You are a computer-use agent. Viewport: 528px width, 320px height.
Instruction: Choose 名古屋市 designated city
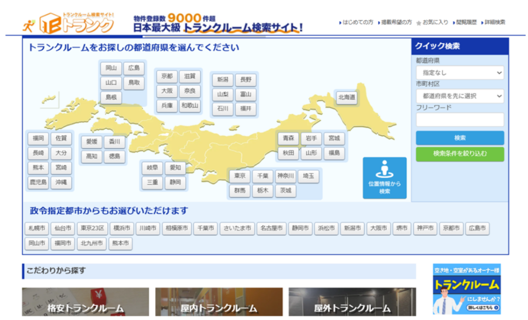[x=271, y=228]
